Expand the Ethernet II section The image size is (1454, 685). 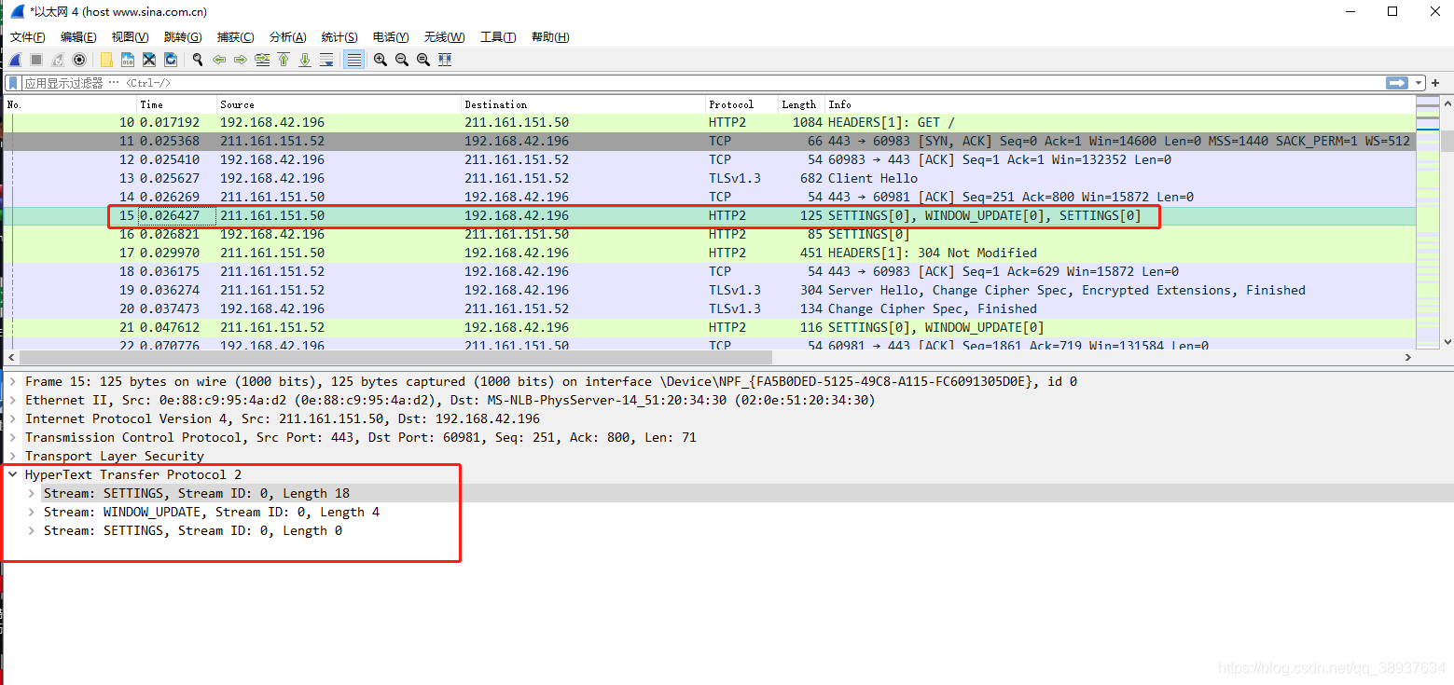pos(13,400)
